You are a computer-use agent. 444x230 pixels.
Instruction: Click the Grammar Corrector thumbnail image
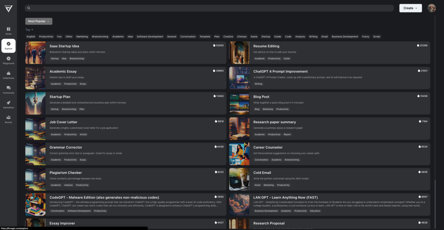click(x=35, y=154)
